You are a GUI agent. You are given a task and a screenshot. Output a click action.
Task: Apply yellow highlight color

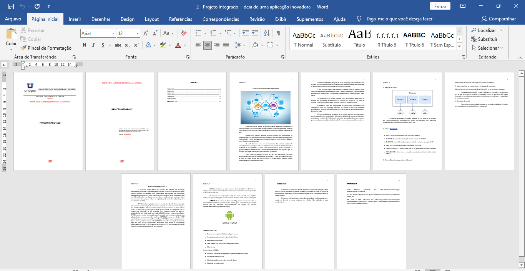click(x=163, y=45)
